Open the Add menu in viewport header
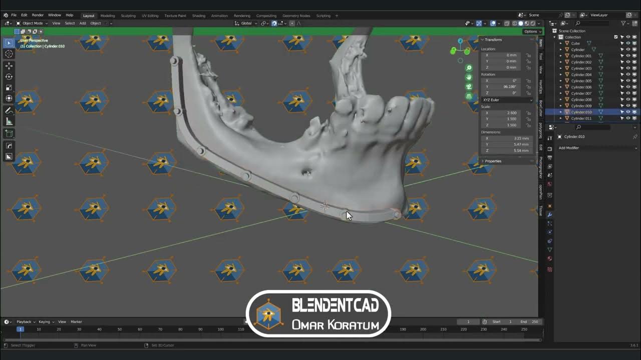The image size is (641, 360). point(83,23)
